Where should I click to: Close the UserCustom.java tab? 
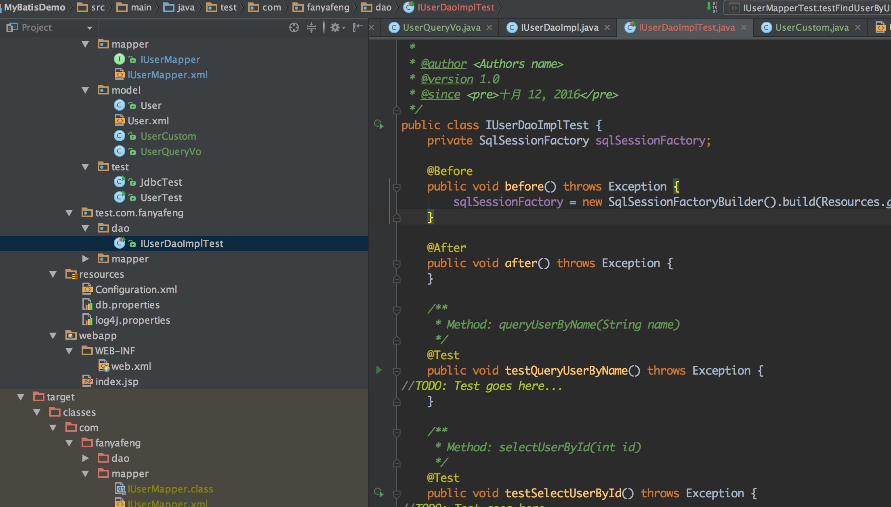pyautogui.click(x=857, y=27)
